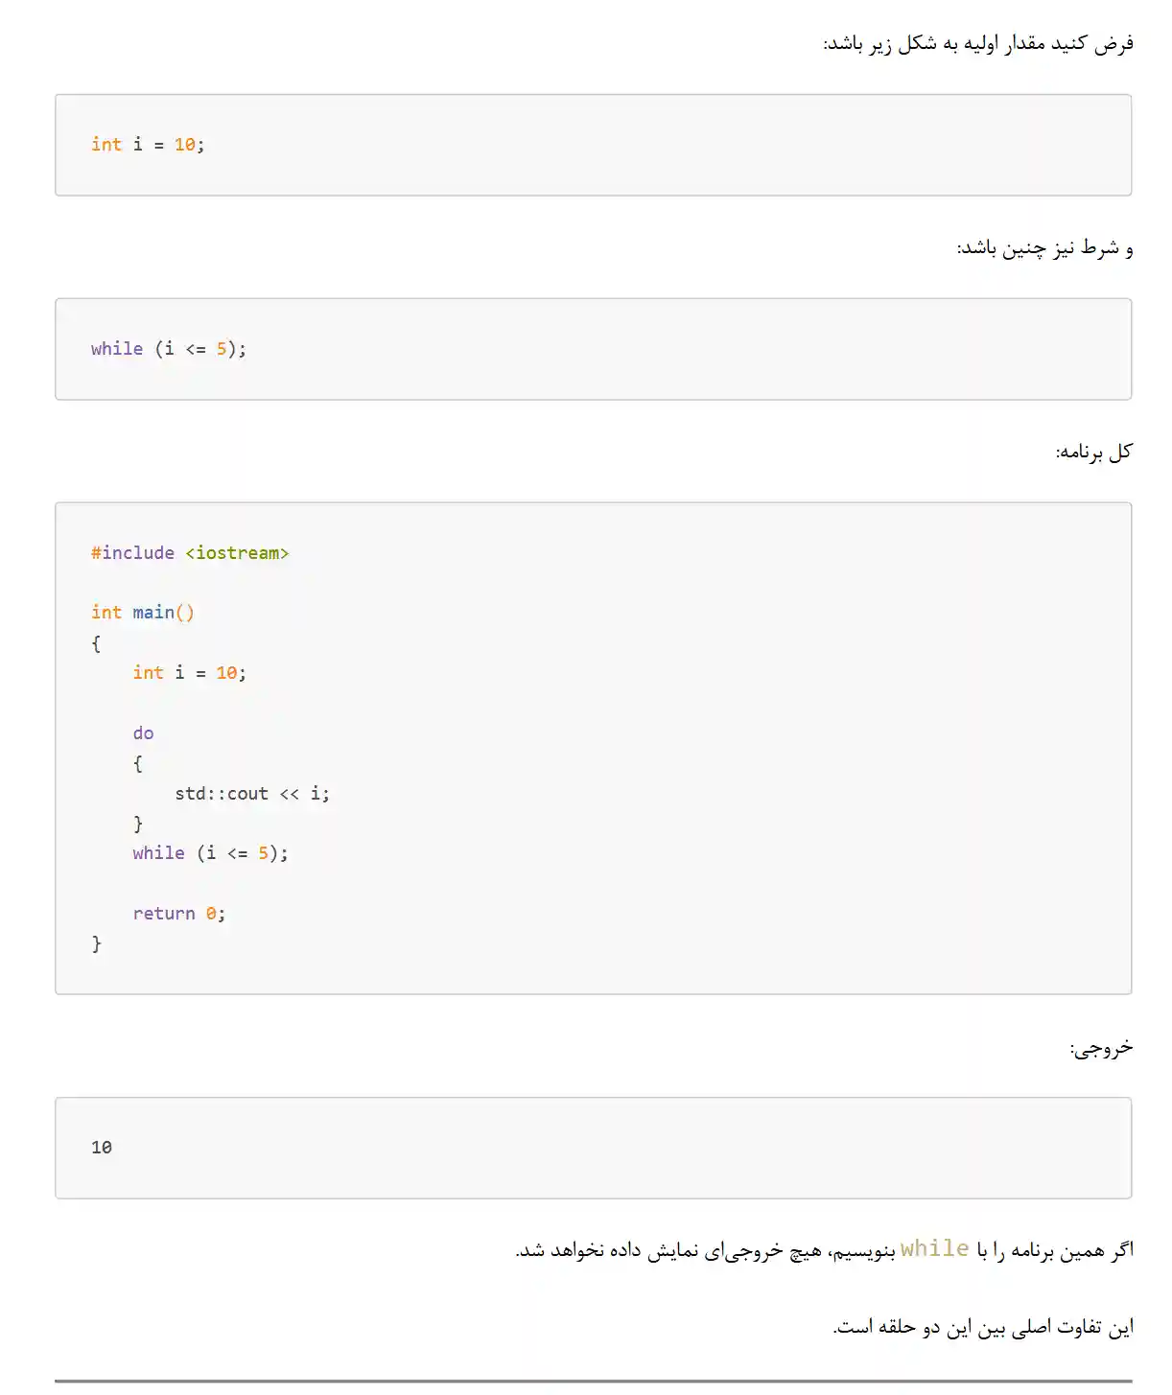Click 'int i = 10;' inside main function
The height and width of the screenshot is (1395, 1172).
tap(189, 673)
